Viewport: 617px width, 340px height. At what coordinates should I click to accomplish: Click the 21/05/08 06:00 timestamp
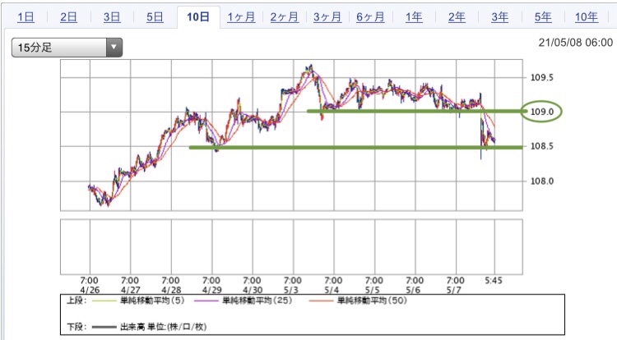575,43
